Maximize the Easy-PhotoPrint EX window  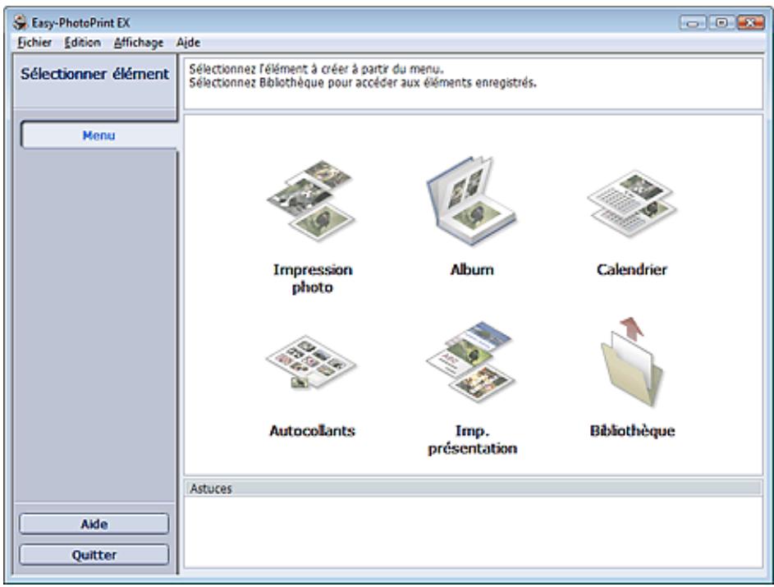pos(721,23)
